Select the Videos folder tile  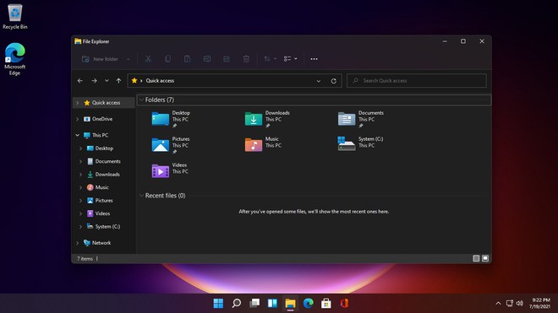tap(170, 170)
